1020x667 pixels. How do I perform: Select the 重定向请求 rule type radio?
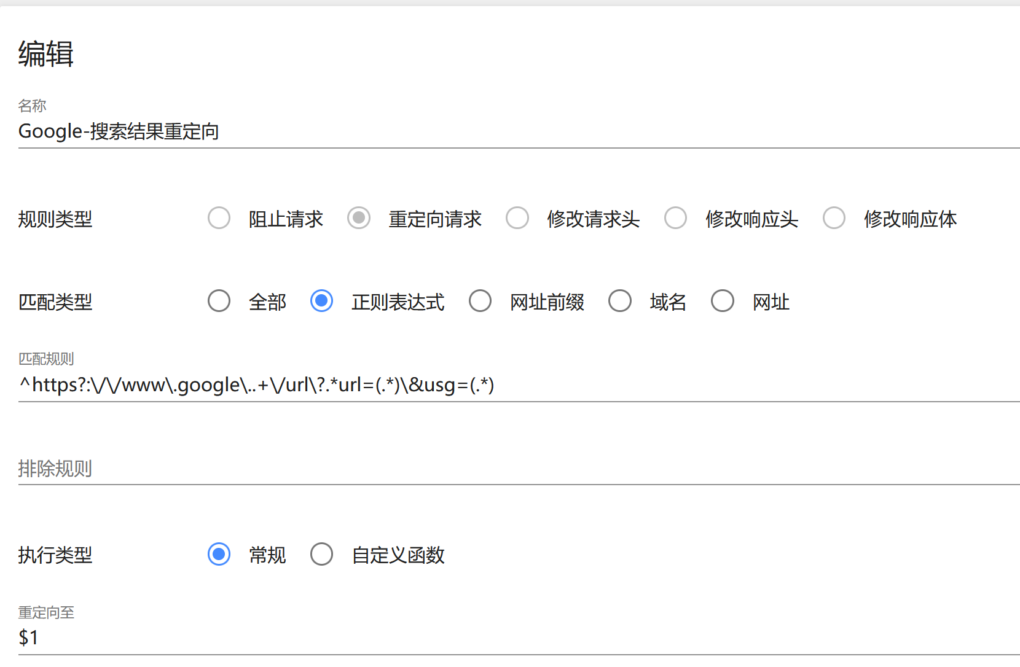(359, 218)
